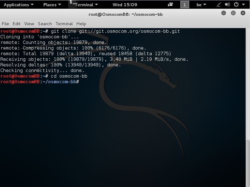The image size is (250, 187).
Task: Click the 'remote: Compressing objects: 100%' line
Action: coord(73,48)
